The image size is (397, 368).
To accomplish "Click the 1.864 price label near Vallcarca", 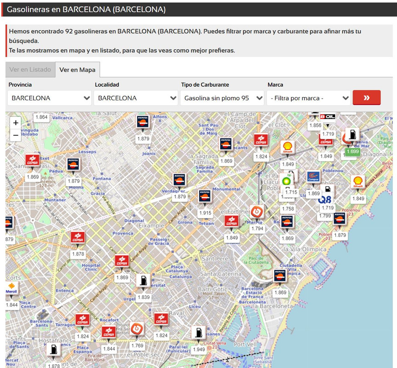I will pos(41,117).
